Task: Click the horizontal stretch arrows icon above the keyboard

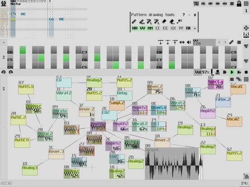Action: click(x=182, y=42)
